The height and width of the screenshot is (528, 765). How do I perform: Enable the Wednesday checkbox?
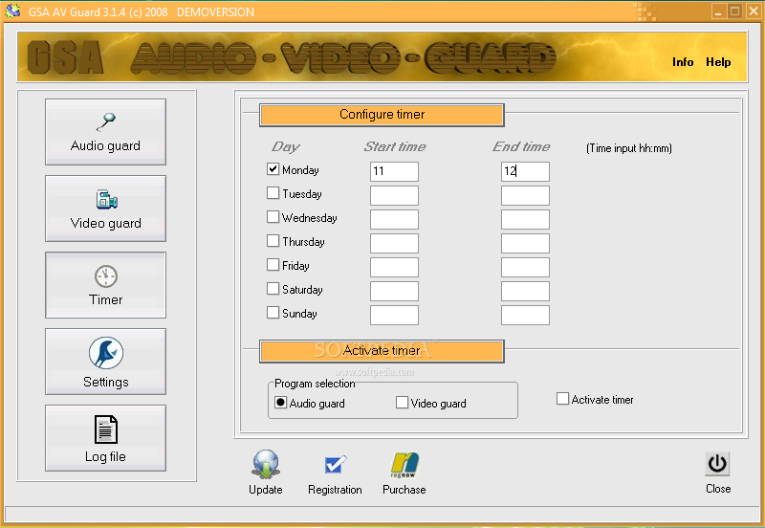273,217
